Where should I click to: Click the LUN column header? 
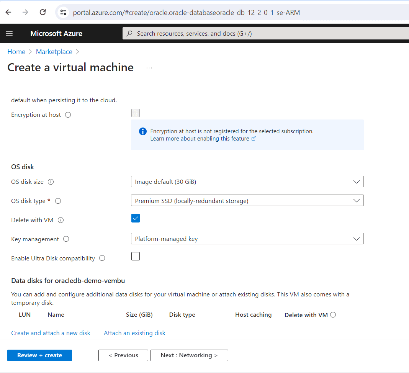coord(25,315)
